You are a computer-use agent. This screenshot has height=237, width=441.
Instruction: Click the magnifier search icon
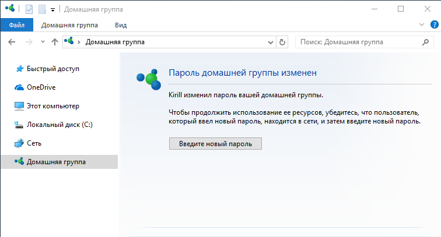pyautogui.click(x=425, y=42)
